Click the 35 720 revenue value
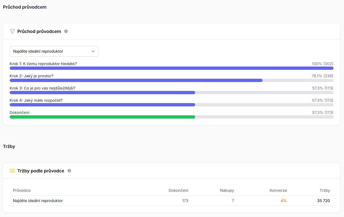Screen dimensions: 344x217 tap(323, 201)
